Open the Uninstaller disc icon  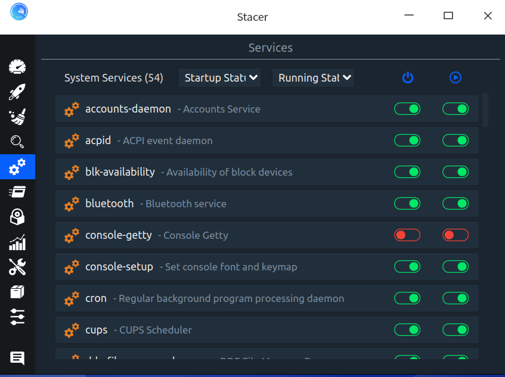click(x=17, y=217)
